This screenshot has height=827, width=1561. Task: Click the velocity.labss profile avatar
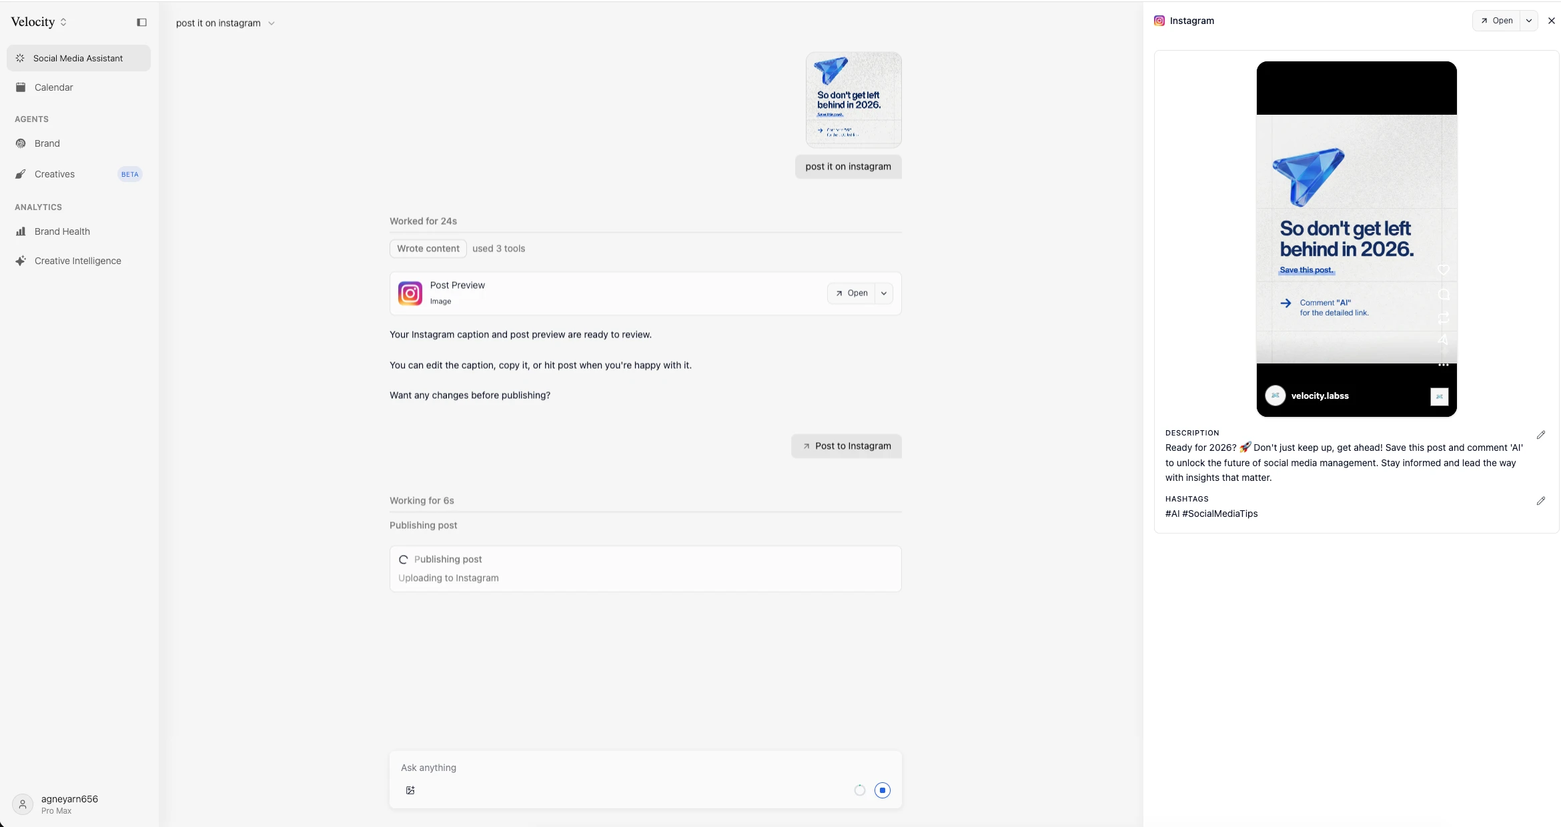1275,395
